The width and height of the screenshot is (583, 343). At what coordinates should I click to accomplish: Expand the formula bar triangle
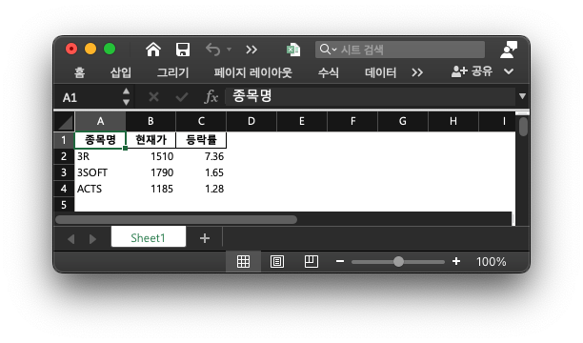[522, 96]
